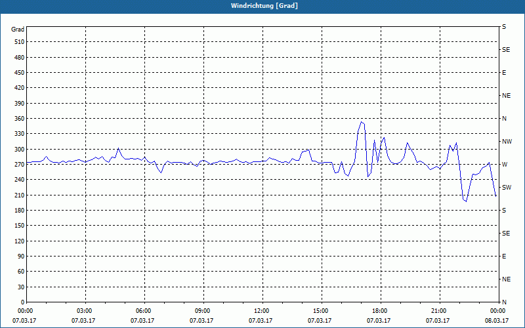Click the lowest dip of the blue line after 22:00
525x328 pixels.
(466, 201)
